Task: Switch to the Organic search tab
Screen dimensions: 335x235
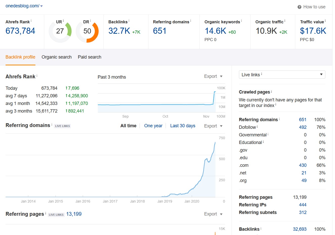Action: coord(57,57)
